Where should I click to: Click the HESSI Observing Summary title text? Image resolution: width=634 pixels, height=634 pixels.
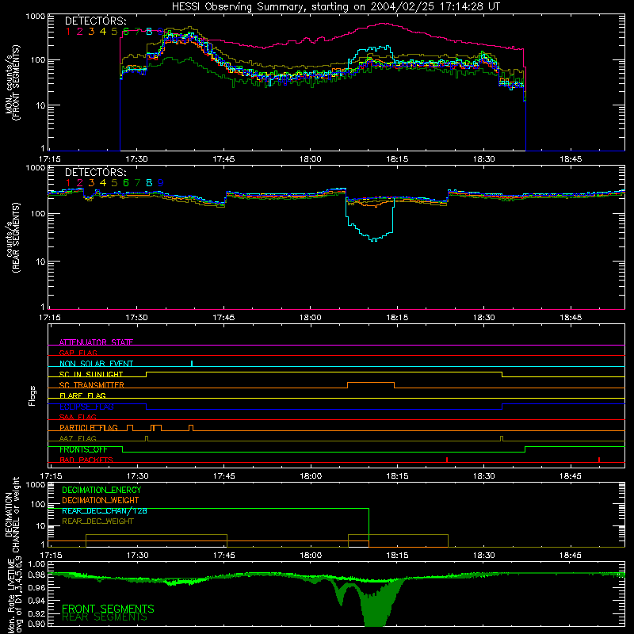pyautogui.click(x=335, y=6)
